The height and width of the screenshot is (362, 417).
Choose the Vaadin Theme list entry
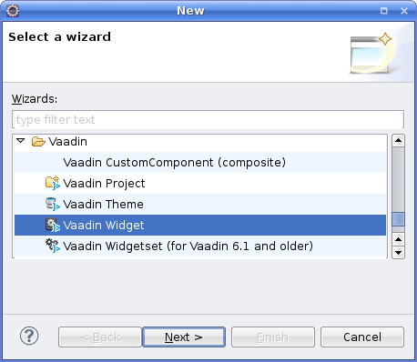point(103,205)
